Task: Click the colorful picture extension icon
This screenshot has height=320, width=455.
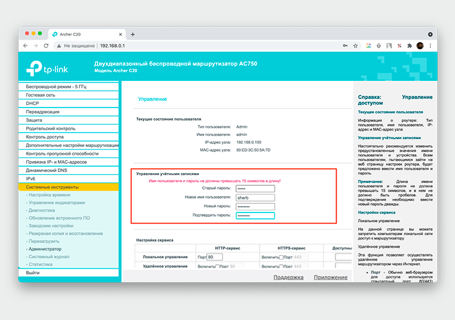Action: point(368,46)
